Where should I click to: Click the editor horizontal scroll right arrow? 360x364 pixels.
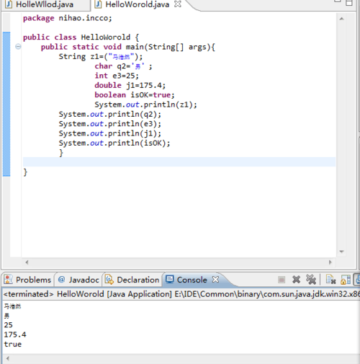pyautogui.click(x=330, y=262)
